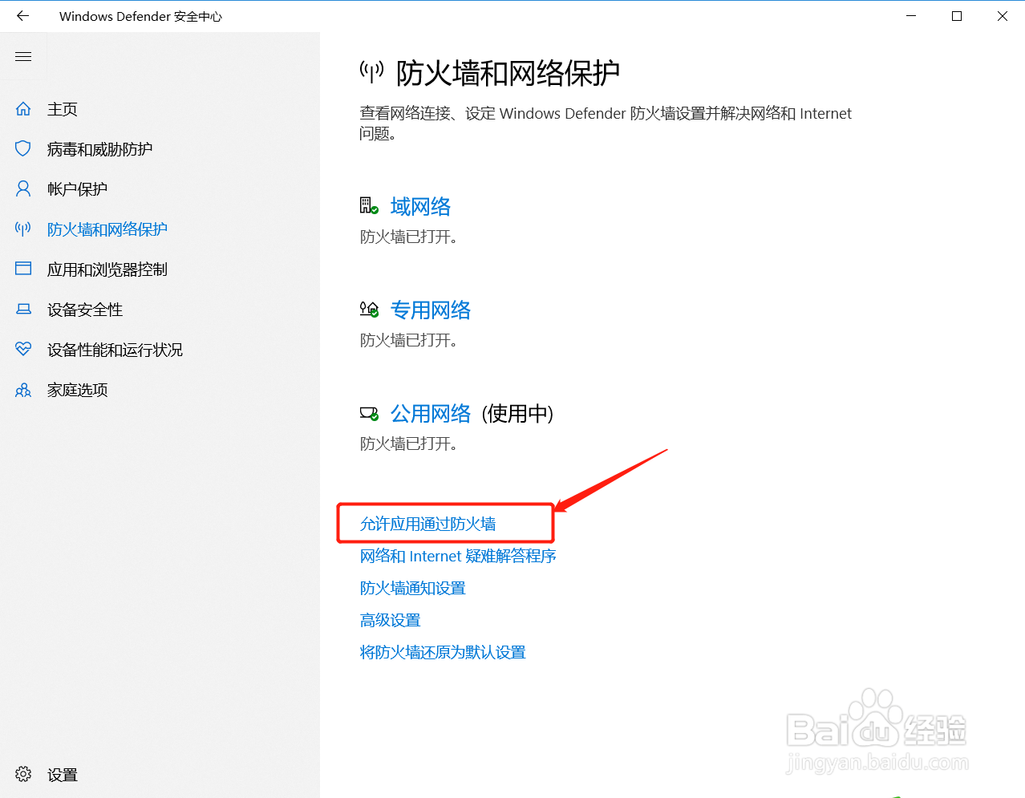Click the domain network building icon

click(x=369, y=206)
